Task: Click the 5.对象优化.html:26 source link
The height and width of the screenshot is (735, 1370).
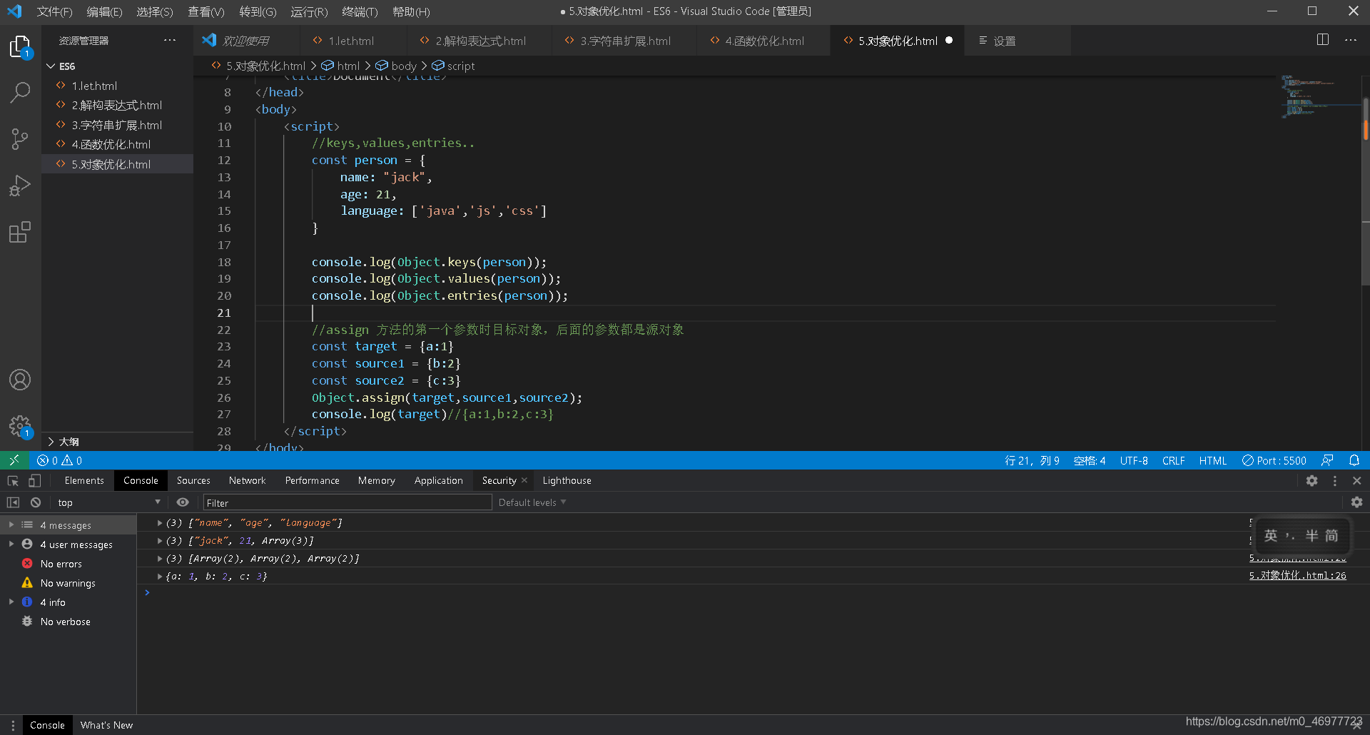Action: coord(1297,575)
